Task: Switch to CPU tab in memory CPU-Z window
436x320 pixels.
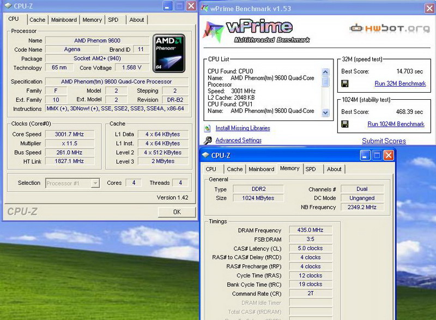Action: [211, 169]
